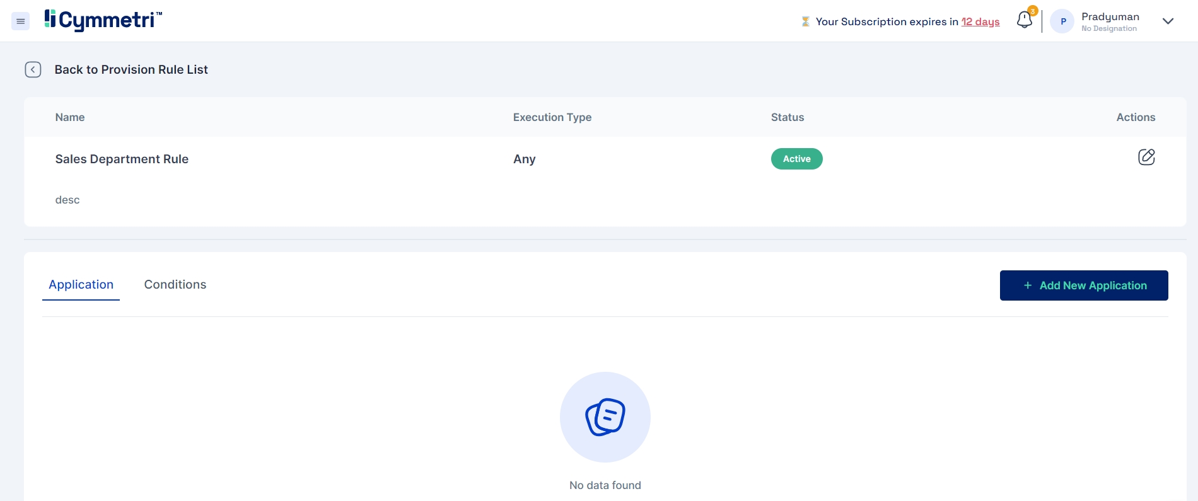Click the user avatar with letter P
The height and width of the screenshot is (501, 1198).
(x=1062, y=21)
